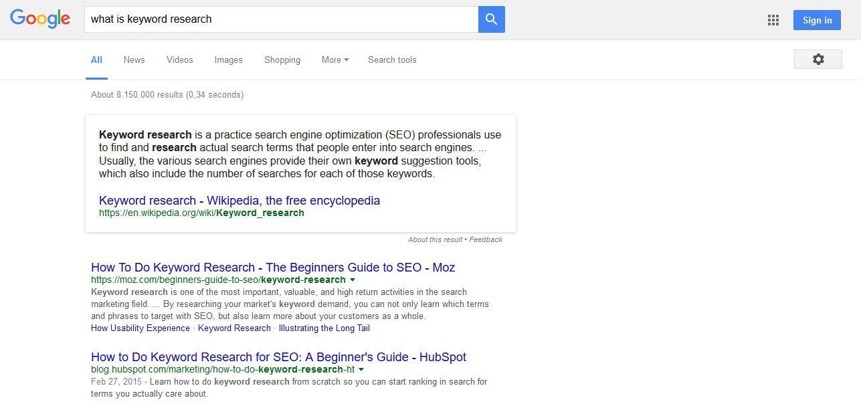Expand the arrow next to the moz.com URL
This screenshot has height=404, width=861.
353,280
